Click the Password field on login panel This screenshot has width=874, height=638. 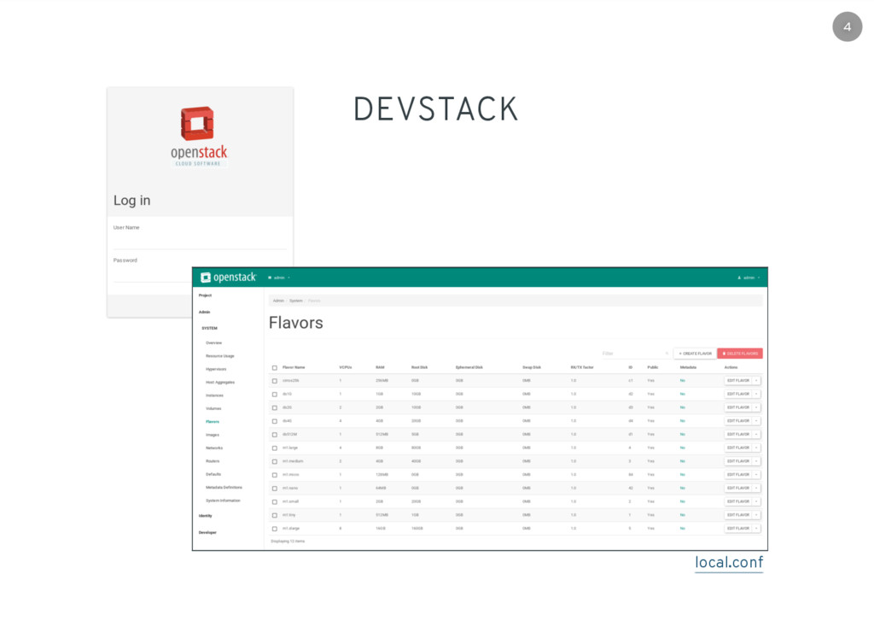(200, 274)
